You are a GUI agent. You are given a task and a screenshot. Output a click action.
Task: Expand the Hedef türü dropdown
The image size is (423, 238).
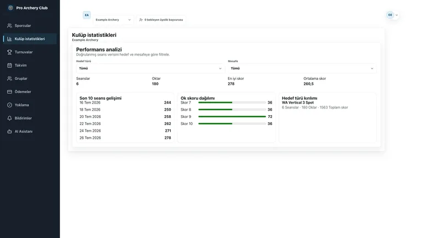[x=150, y=68]
